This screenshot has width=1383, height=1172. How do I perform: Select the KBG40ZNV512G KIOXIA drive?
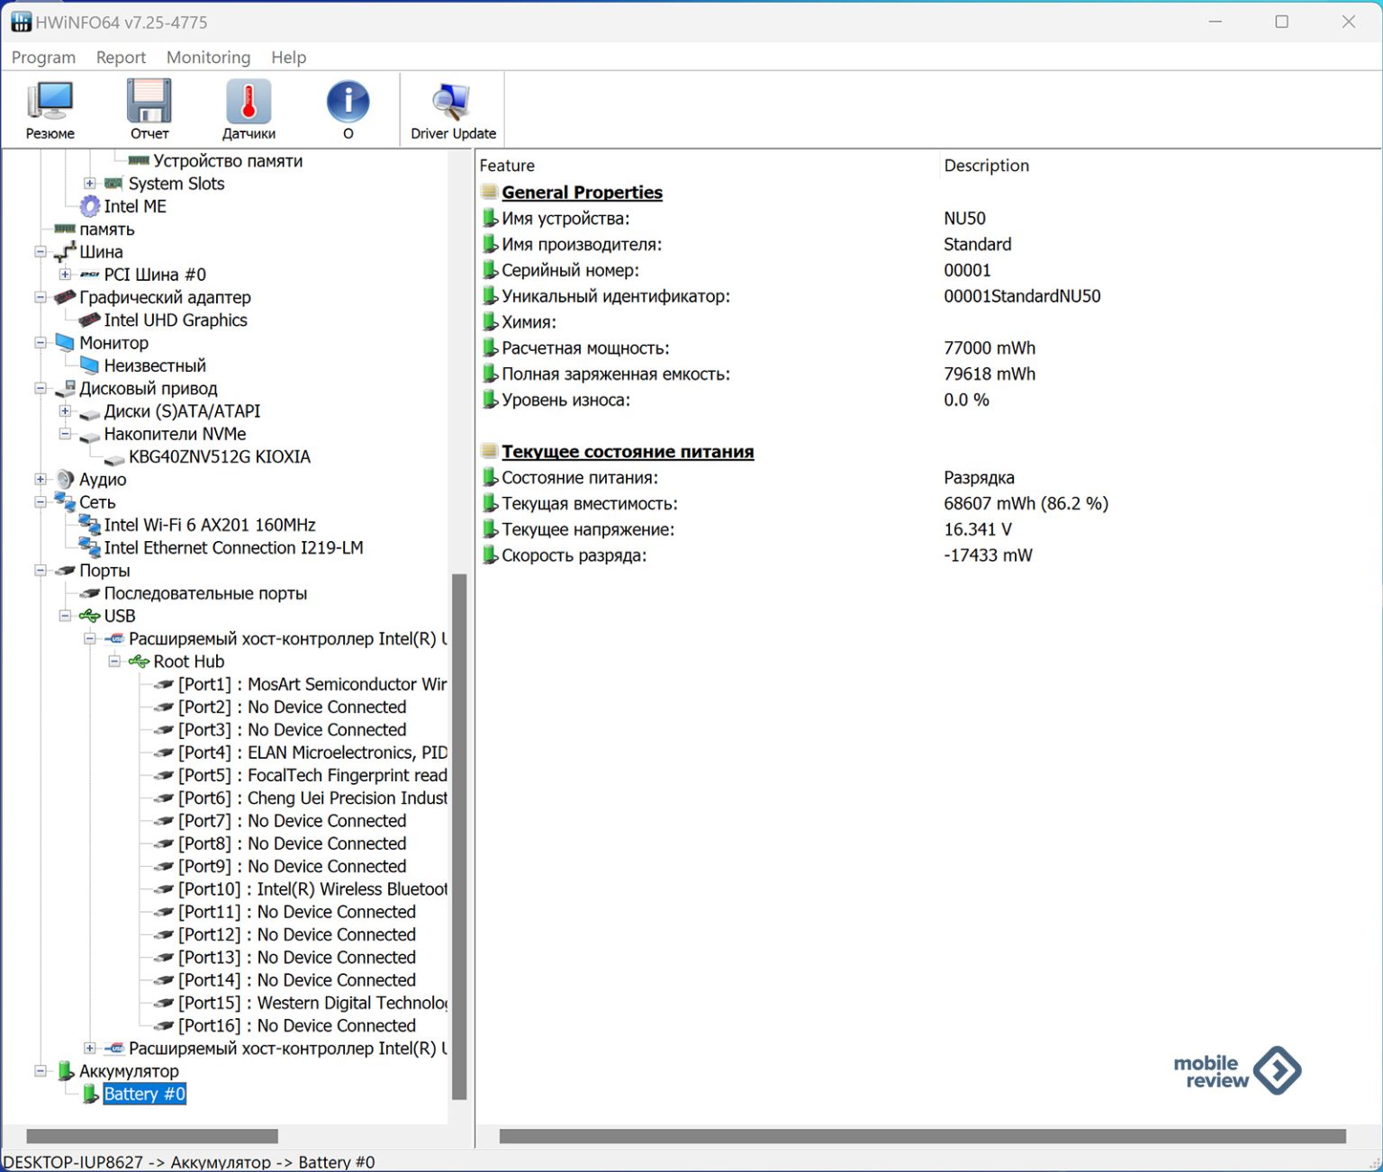click(x=219, y=457)
